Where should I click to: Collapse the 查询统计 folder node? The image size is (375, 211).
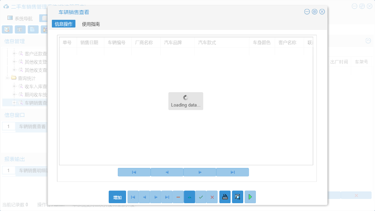7,78
